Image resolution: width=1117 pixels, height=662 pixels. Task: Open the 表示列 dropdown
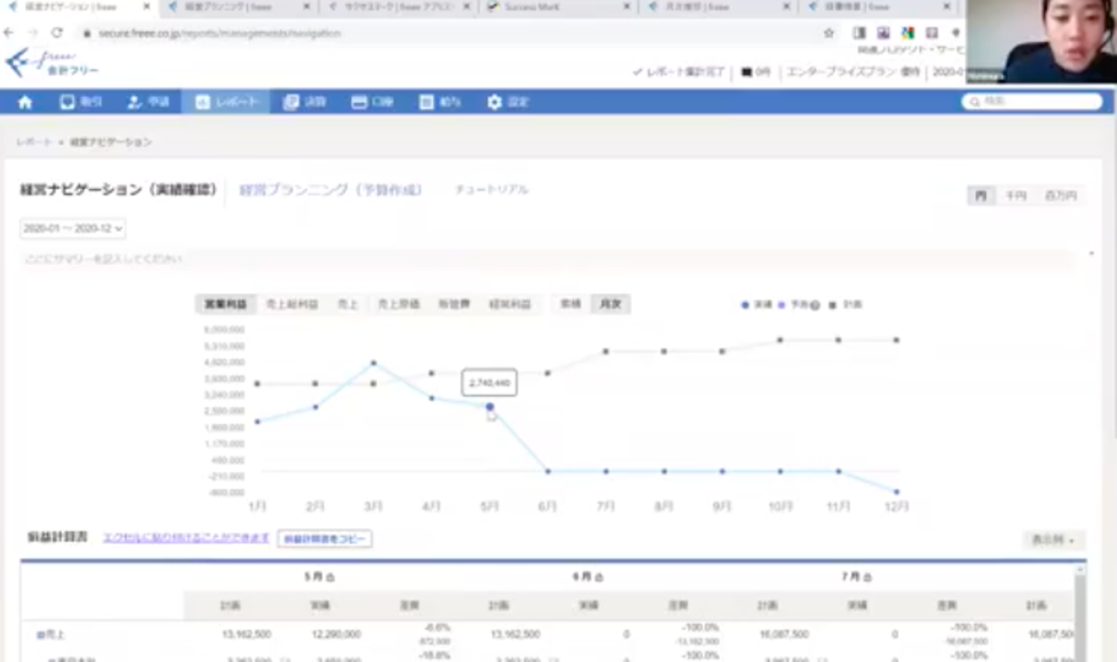[1053, 540]
